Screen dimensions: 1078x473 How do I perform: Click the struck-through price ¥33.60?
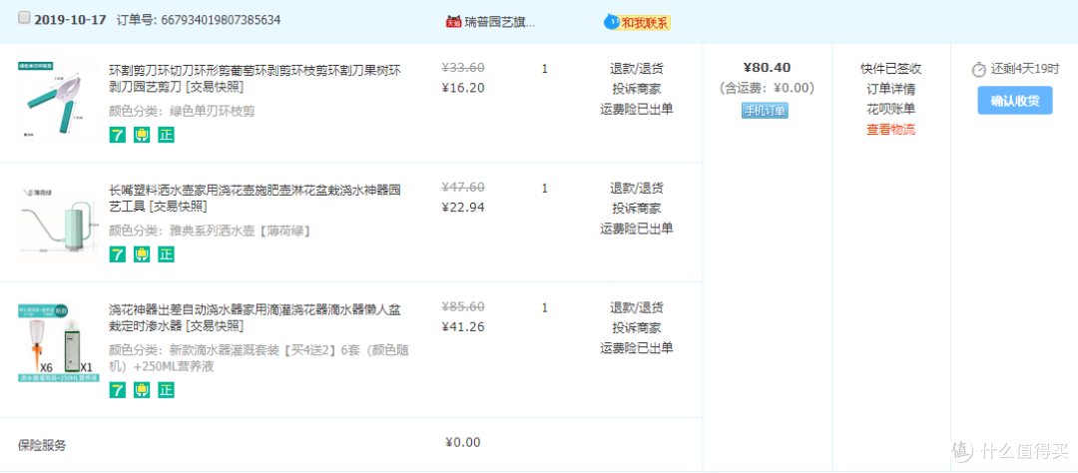click(x=463, y=68)
